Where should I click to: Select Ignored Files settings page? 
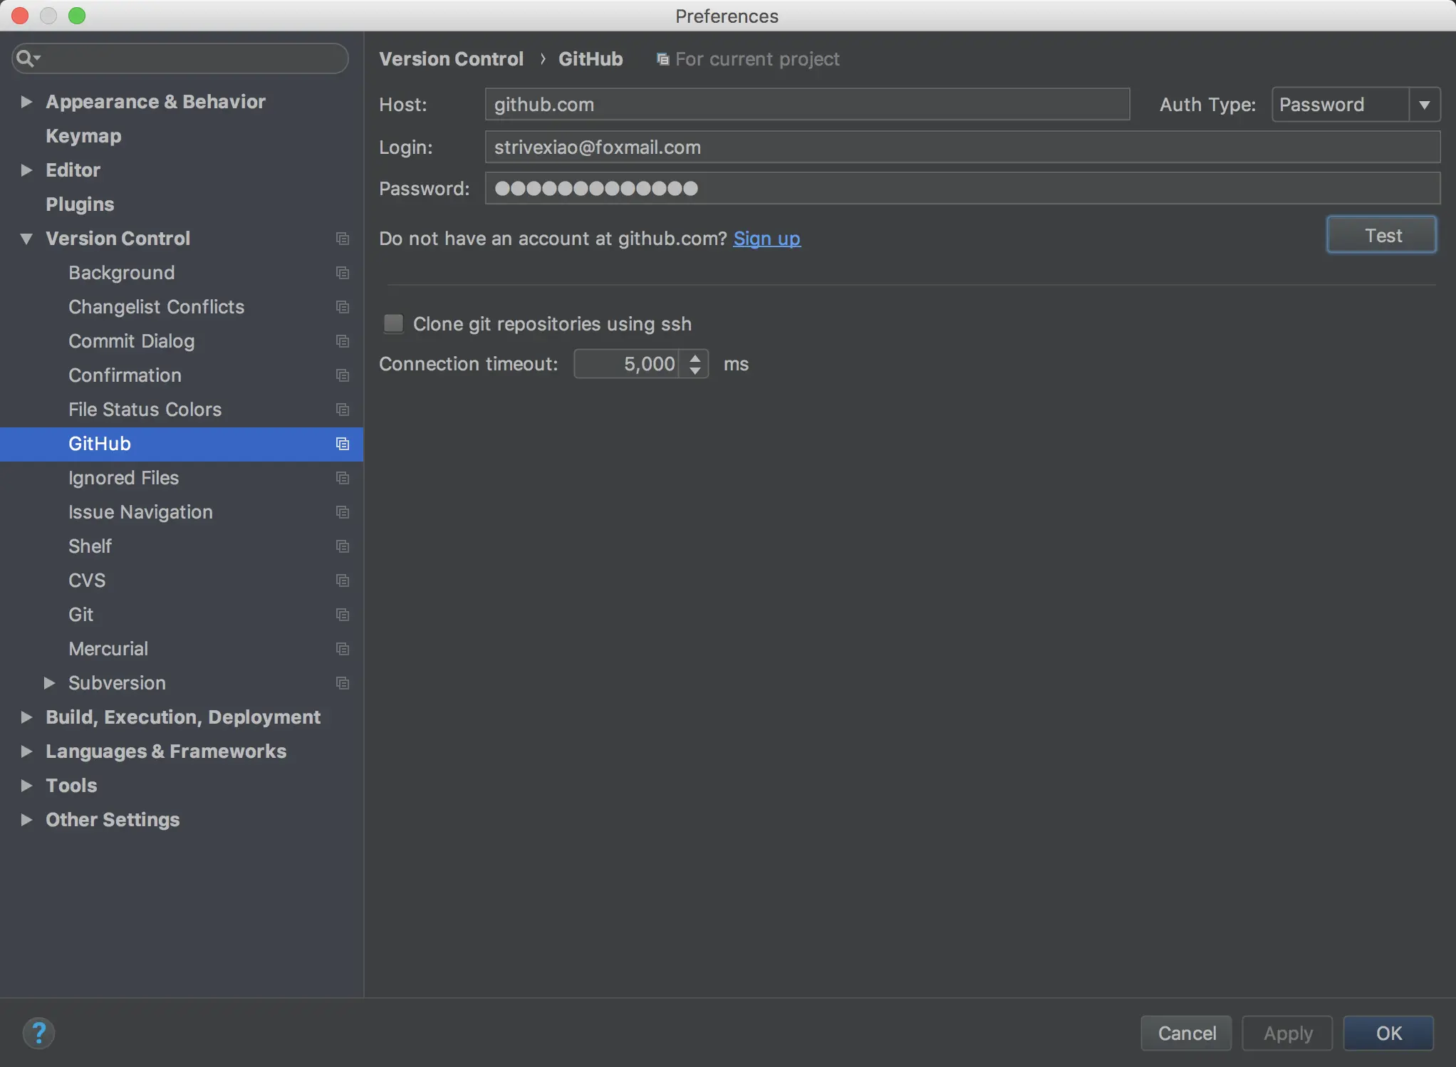click(123, 478)
